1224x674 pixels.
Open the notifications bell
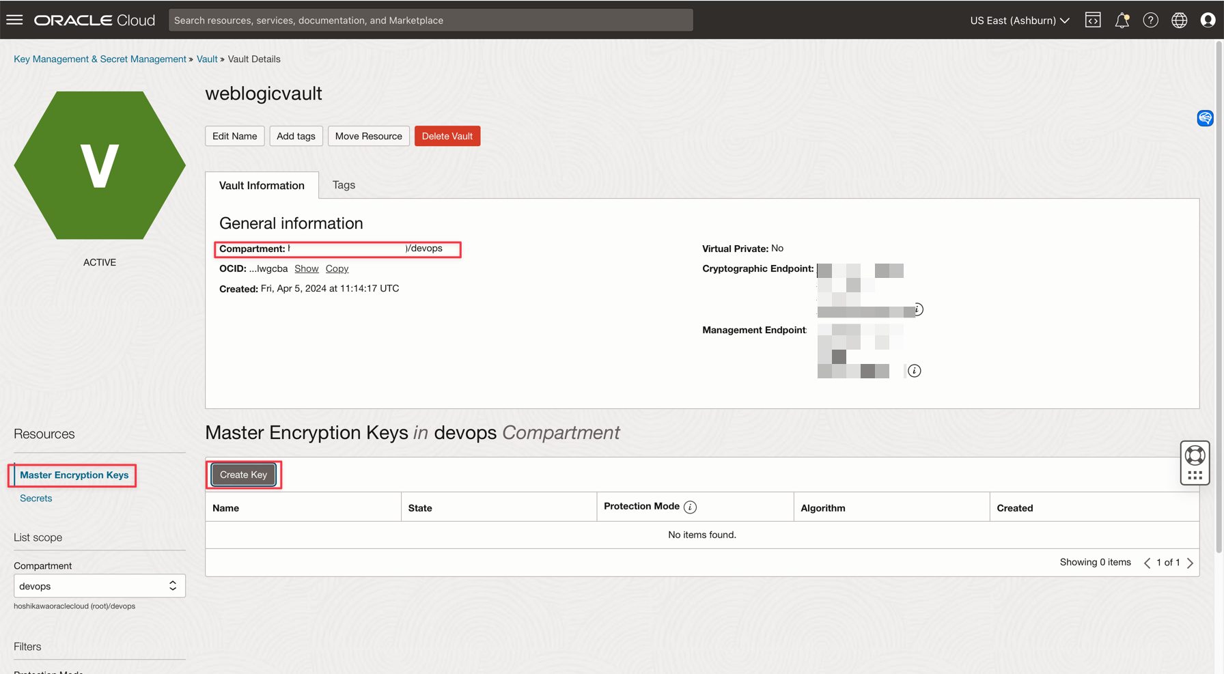pos(1122,20)
